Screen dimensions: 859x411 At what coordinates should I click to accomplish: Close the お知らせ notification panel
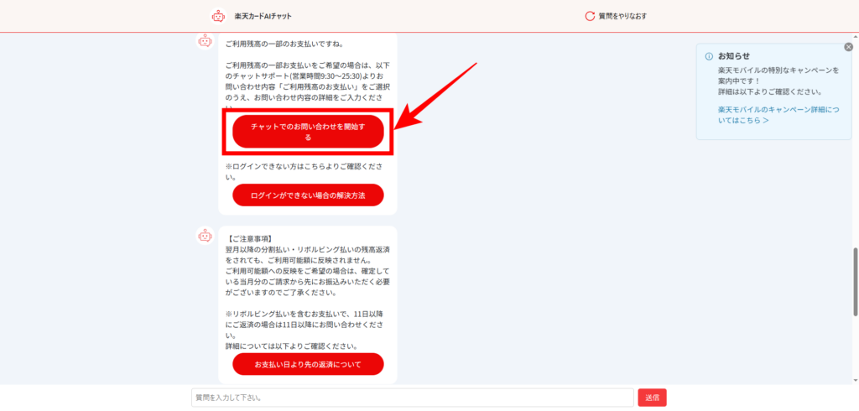coord(846,49)
